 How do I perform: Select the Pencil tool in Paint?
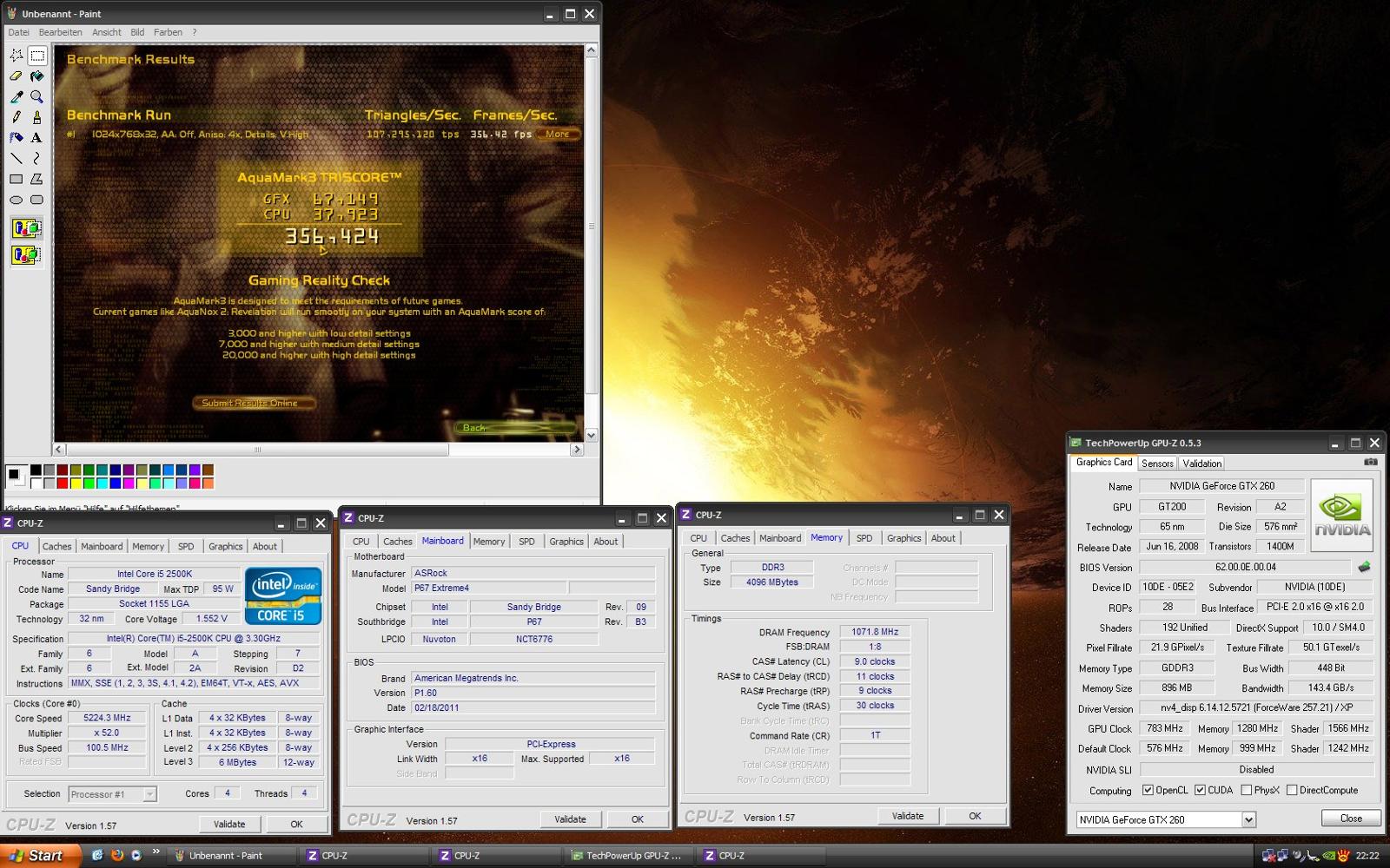pyautogui.click(x=17, y=117)
